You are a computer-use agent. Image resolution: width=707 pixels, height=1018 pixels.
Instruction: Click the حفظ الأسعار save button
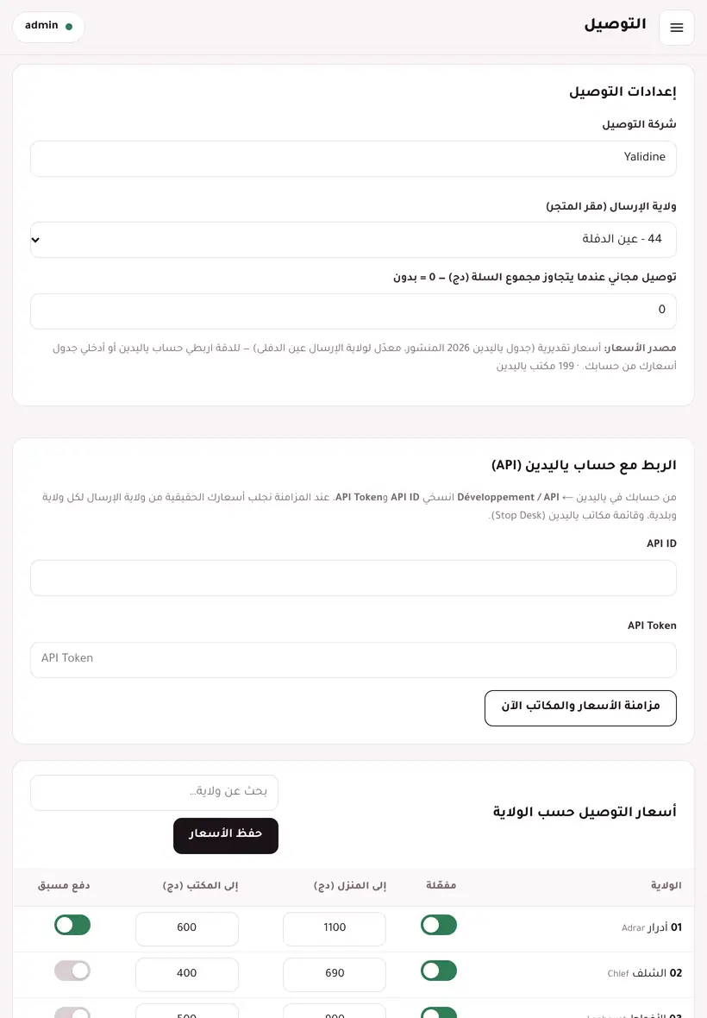pyautogui.click(x=226, y=835)
